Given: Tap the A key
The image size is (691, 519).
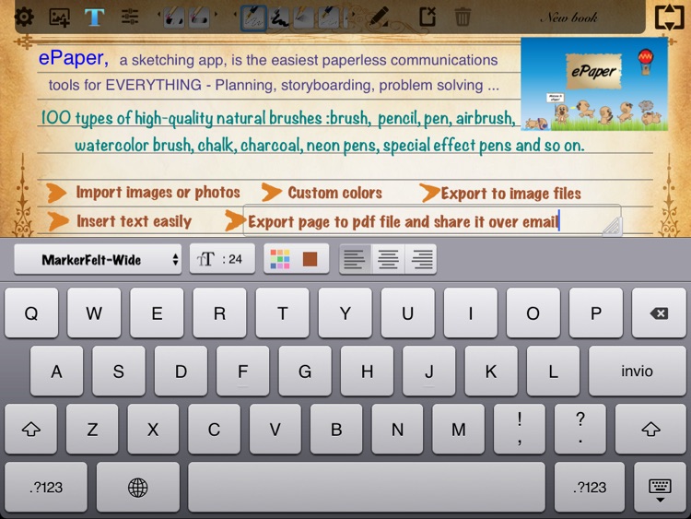Looking at the screenshot, I should [x=56, y=371].
